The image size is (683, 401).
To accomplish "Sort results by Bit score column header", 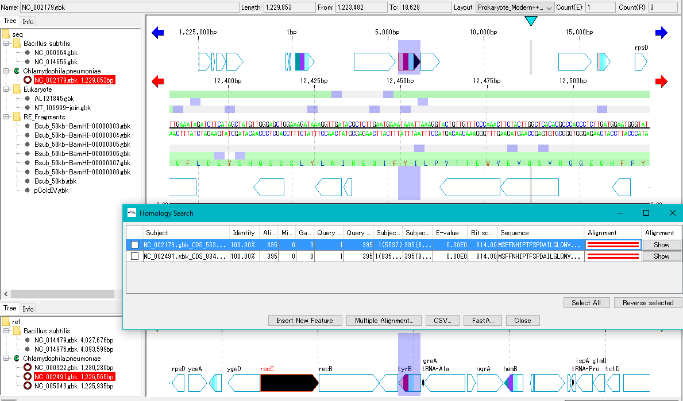I will coord(482,233).
